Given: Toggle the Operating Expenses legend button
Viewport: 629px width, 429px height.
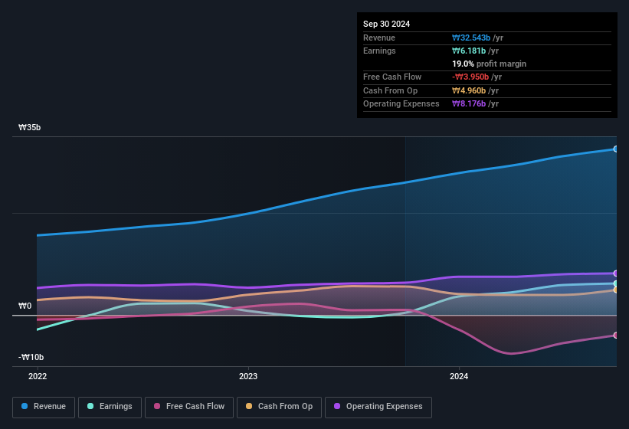Looking at the screenshot, I should tap(378, 408).
